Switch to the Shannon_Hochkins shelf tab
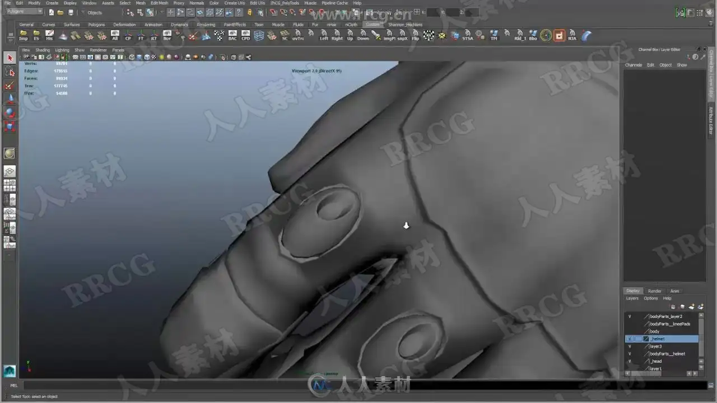The image size is (717, 403). click(405, 25)
